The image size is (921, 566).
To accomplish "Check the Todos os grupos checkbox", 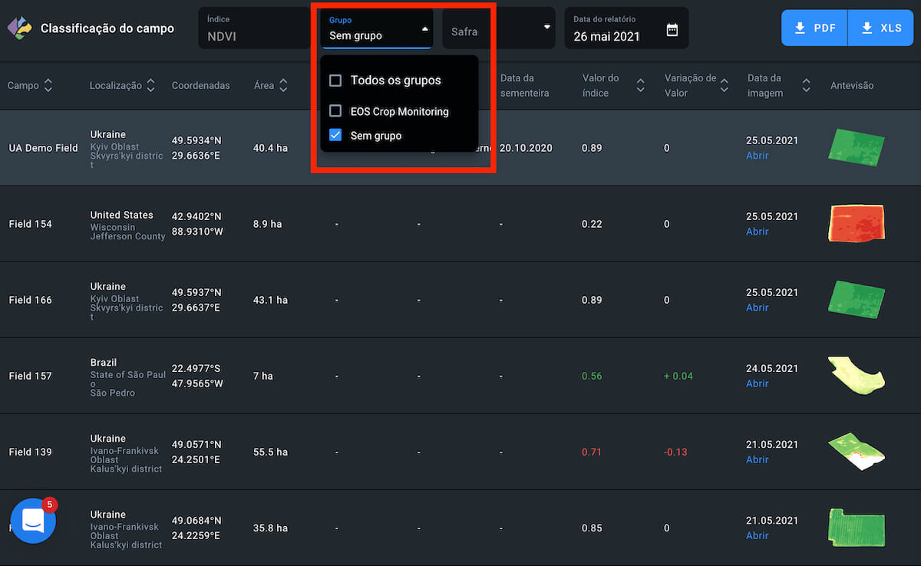I will click(x=335, y=81).
